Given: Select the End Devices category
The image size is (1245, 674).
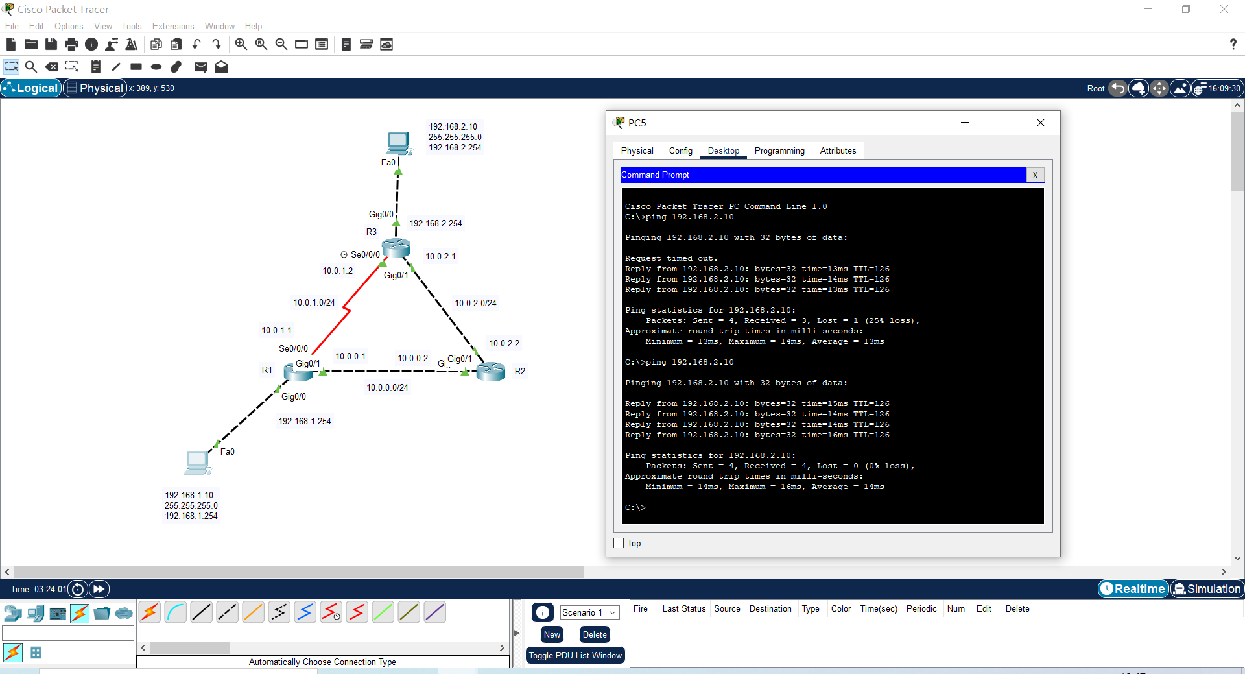Looking at the screenshot, I should (36, 613).
